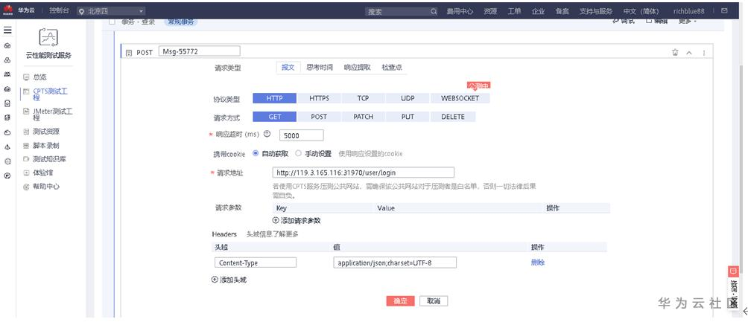Click the 总览 sidebar icon
Screen dimensions: 748x322
coord(26,77)
